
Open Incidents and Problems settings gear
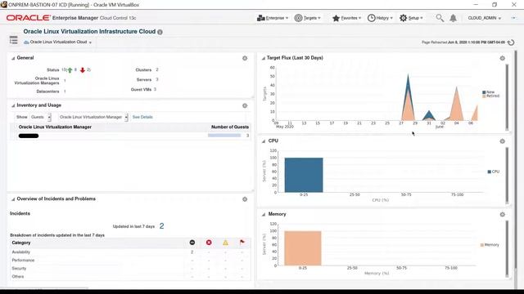[245, 199]
